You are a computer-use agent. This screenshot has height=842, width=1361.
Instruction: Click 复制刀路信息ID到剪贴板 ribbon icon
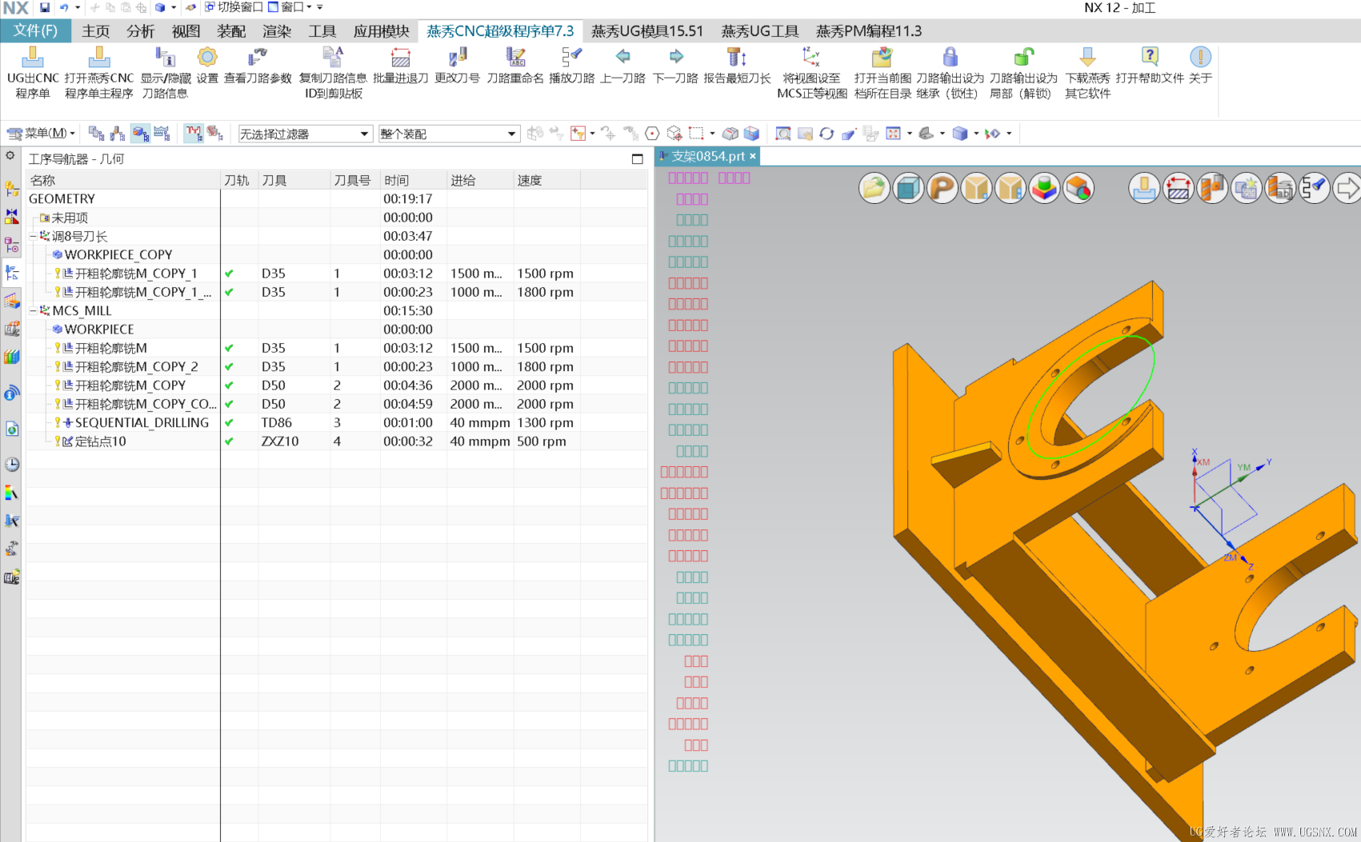[x=333, y=58]
